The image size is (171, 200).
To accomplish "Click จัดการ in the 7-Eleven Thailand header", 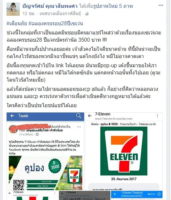I will pyautogui.click(x=151, y=194).
